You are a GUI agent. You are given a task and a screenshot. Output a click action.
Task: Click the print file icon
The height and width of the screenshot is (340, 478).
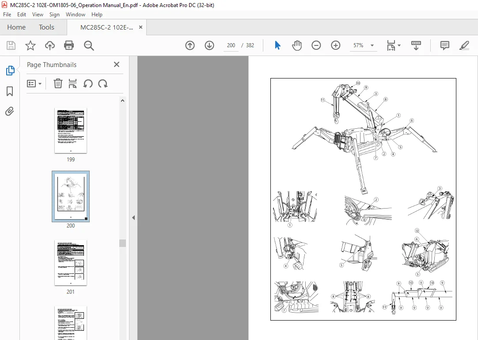(x=69, y=45)
